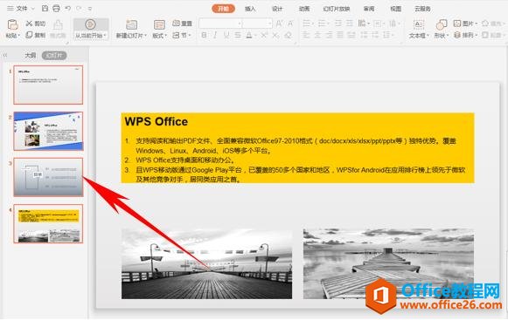This screenshot has width=508, height=320.
Task: Toggle Italic formatting
Action: tap(215, 35)
